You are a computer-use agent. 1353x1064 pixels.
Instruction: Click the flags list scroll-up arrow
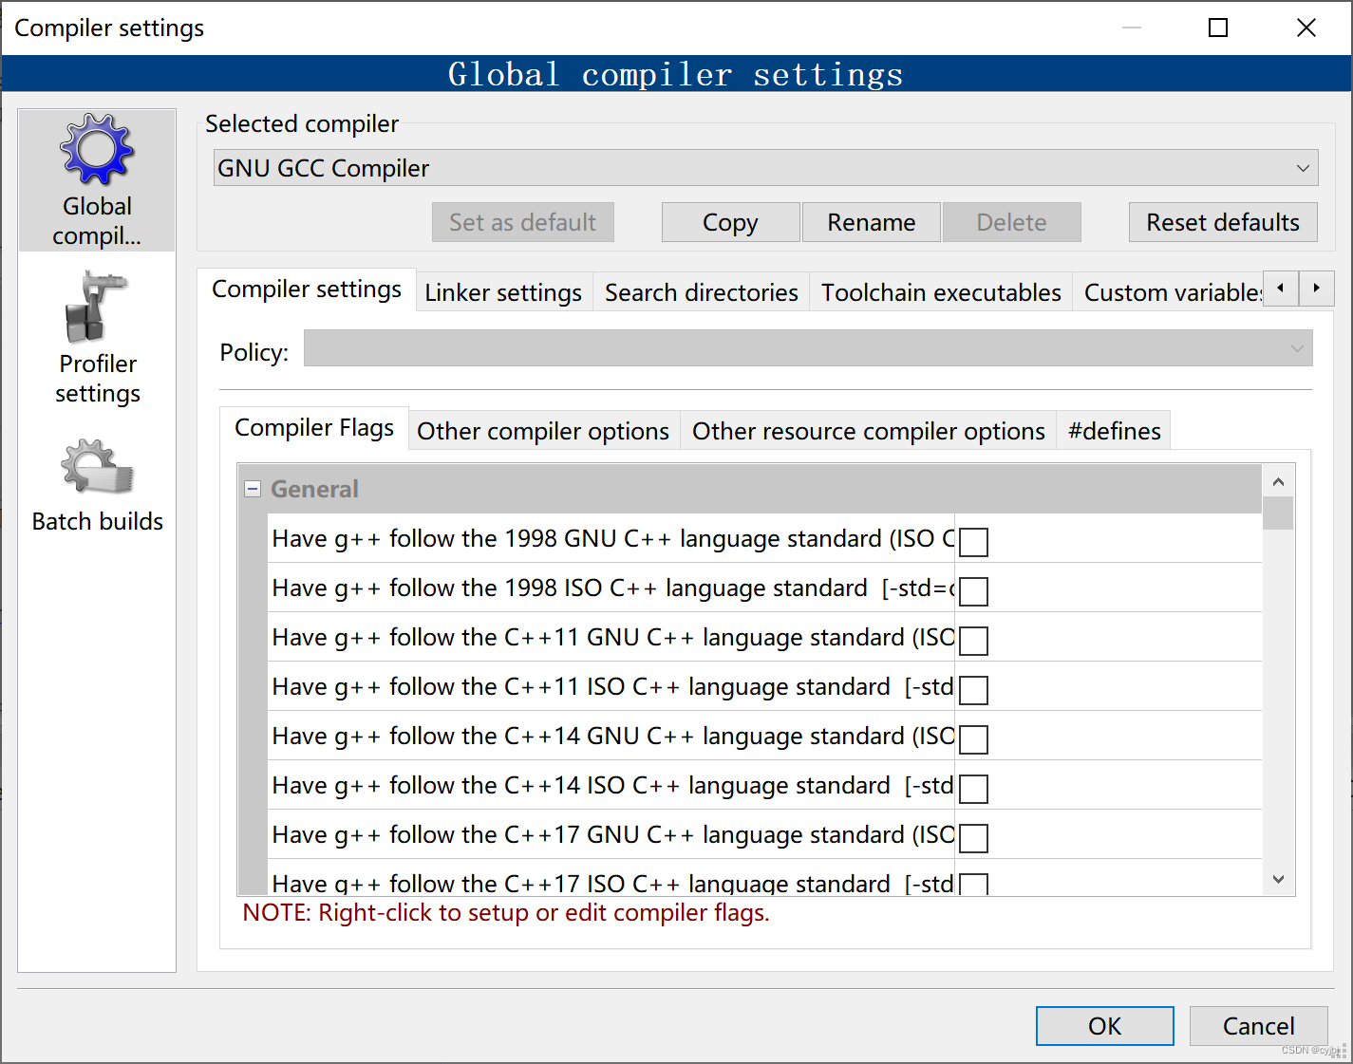pyautogui.click(x=1278, y=481)
